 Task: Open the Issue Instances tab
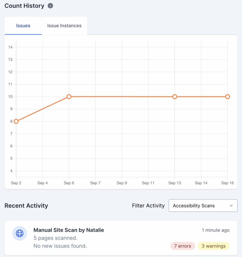(64, 26)
